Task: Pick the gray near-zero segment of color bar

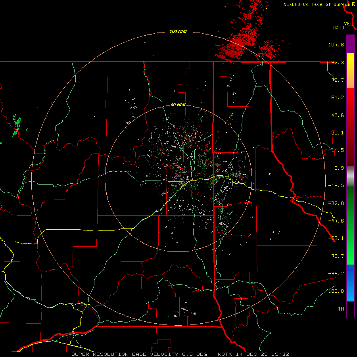Action: coord(350,177)
